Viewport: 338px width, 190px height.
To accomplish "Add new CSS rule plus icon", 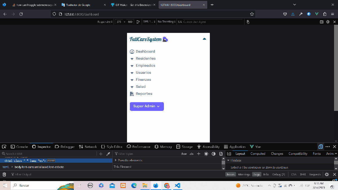I will (x=199, y=154).
